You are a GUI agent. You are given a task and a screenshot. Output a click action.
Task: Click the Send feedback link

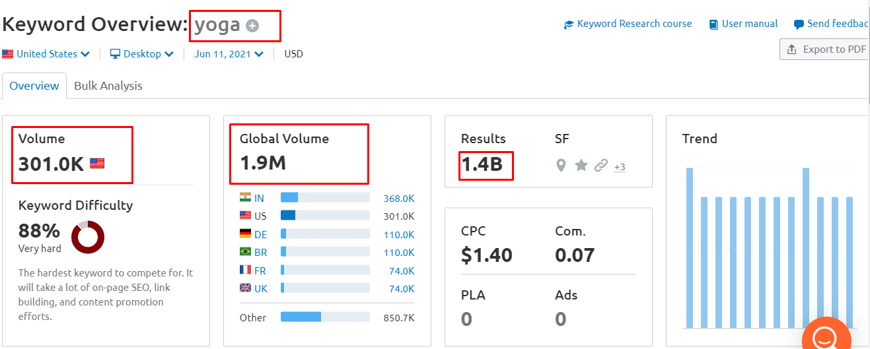click(x=832, y=24)
